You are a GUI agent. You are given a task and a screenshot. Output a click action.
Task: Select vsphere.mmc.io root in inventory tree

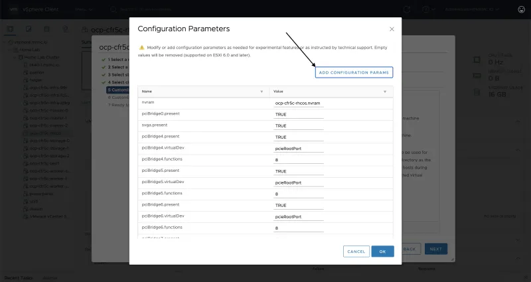coord(31,42)
